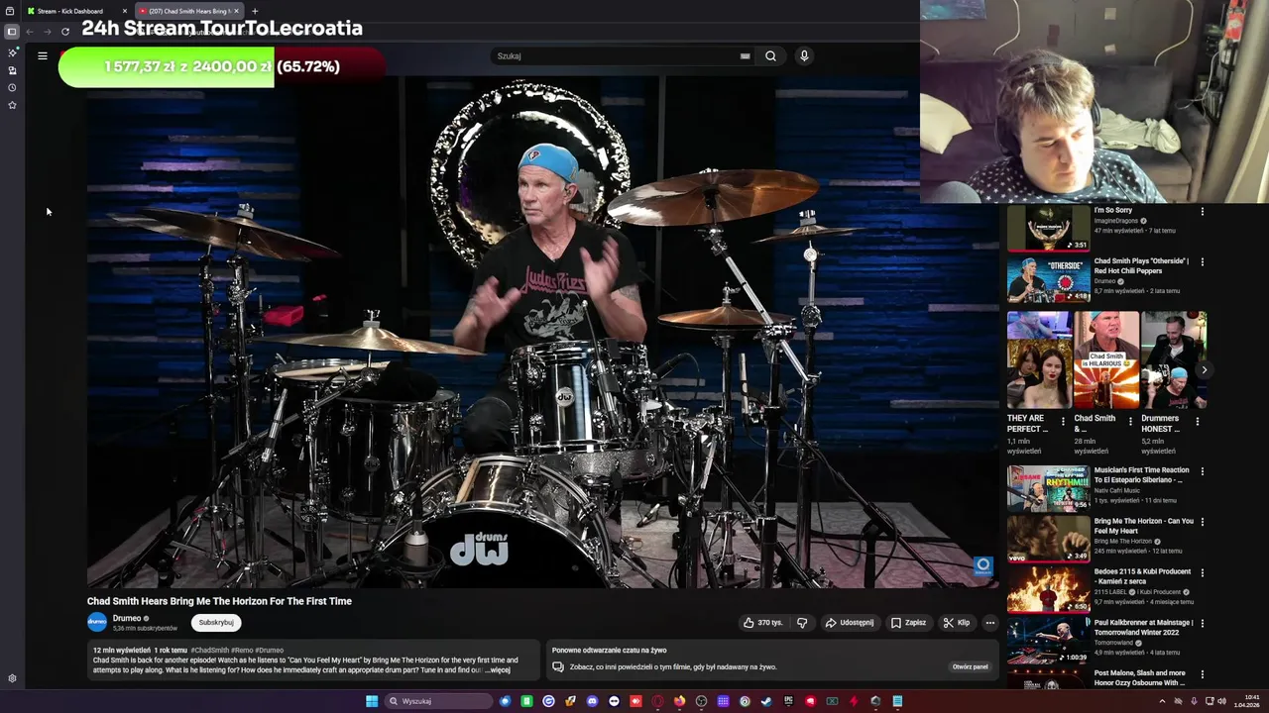Screen dimensions: 1269x713
Task: Open Chad Smith Plays Otherside thumbnail
Action: (x=1048, y=279)
